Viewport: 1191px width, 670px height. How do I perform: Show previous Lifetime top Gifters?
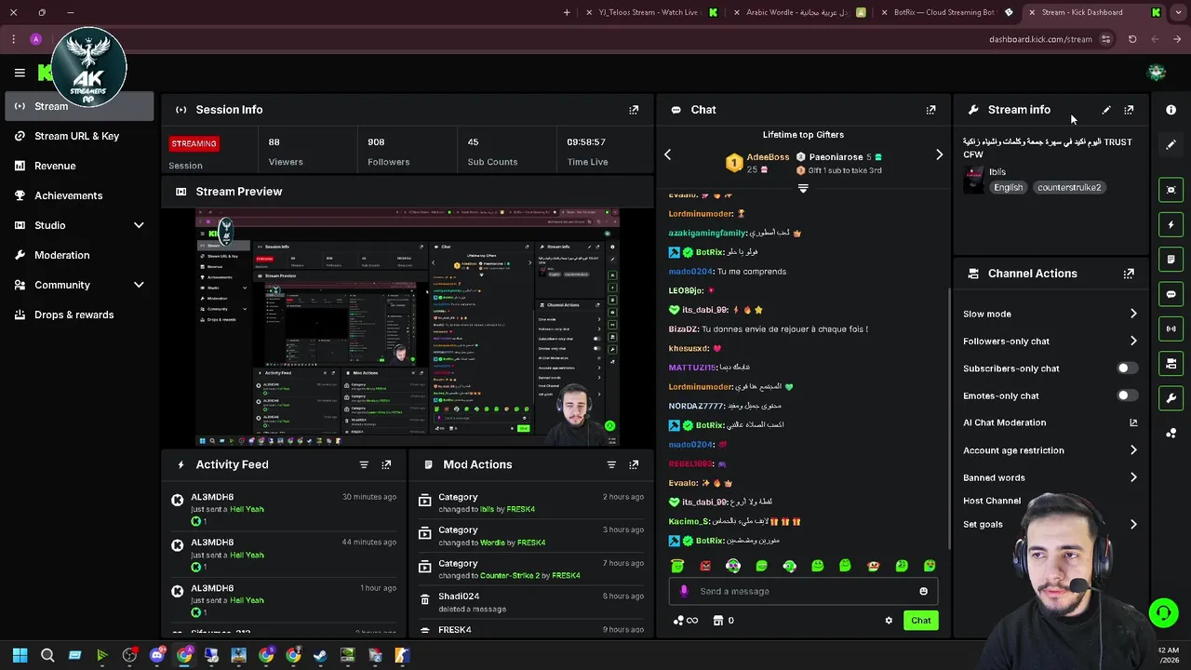(667, 154)
